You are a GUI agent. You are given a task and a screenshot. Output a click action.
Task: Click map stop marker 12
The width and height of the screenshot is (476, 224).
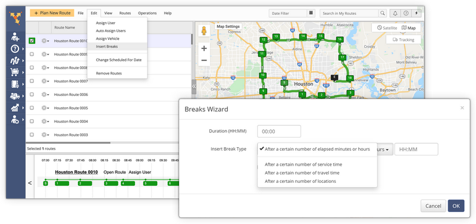click(264, 40)
